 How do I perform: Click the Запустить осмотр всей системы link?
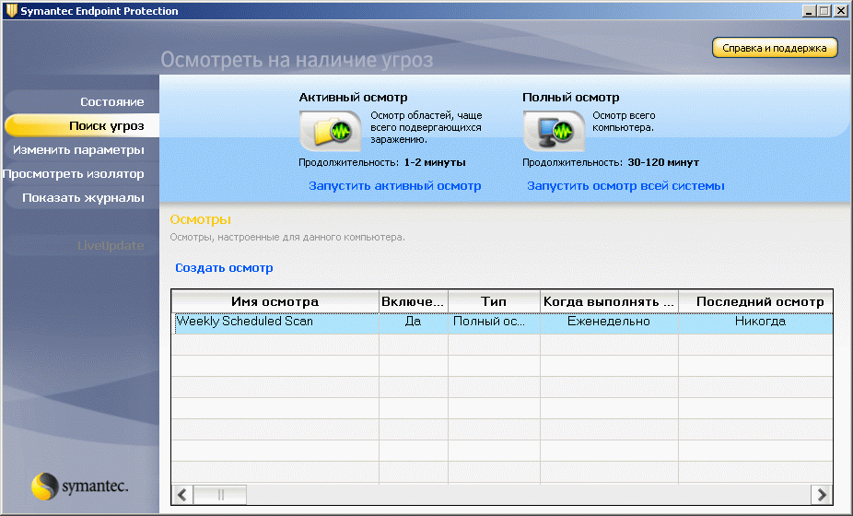(x=625, y=185)
